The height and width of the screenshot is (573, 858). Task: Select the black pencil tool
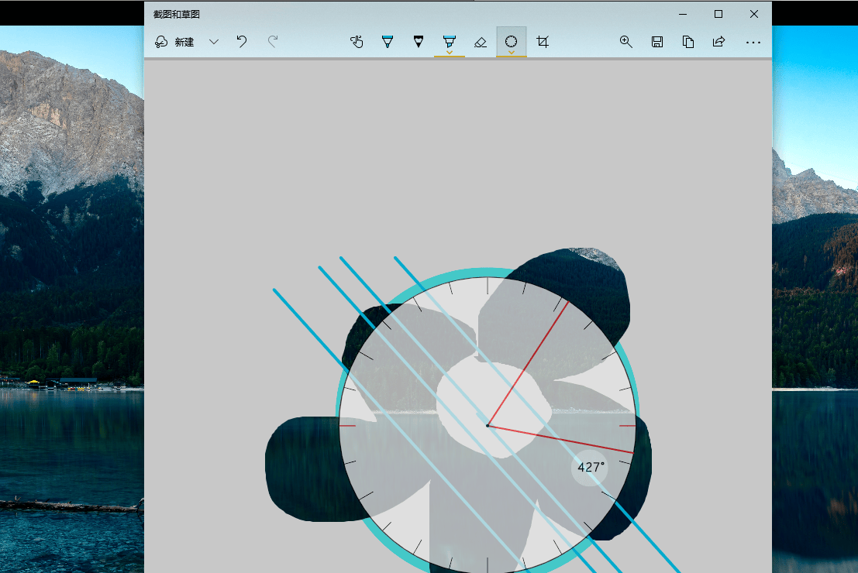point(419,42)
